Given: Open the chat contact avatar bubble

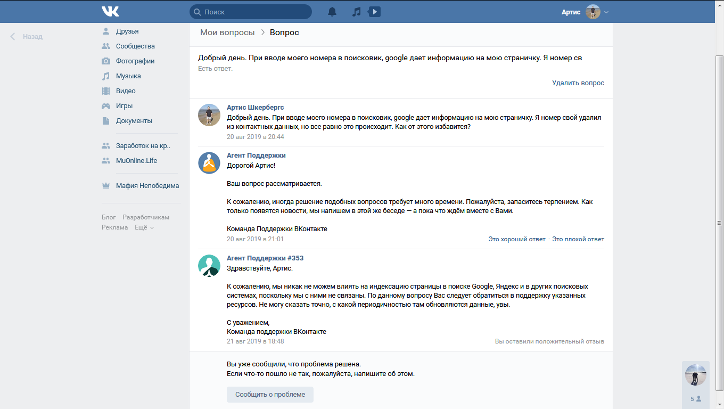Looking at the screenshot, I should (x=695, y=375).
